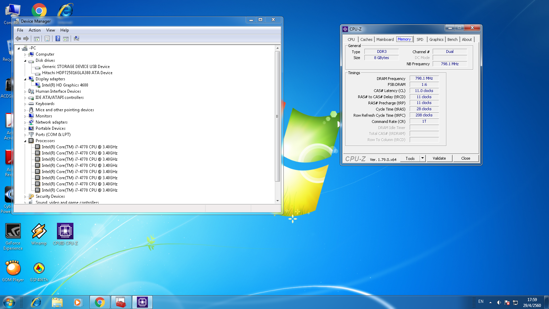This screenshot has width=549, height=309.
Task: Click the Validate button in CPU-Z
Action: pyautogui.click(x=439, y=158)
